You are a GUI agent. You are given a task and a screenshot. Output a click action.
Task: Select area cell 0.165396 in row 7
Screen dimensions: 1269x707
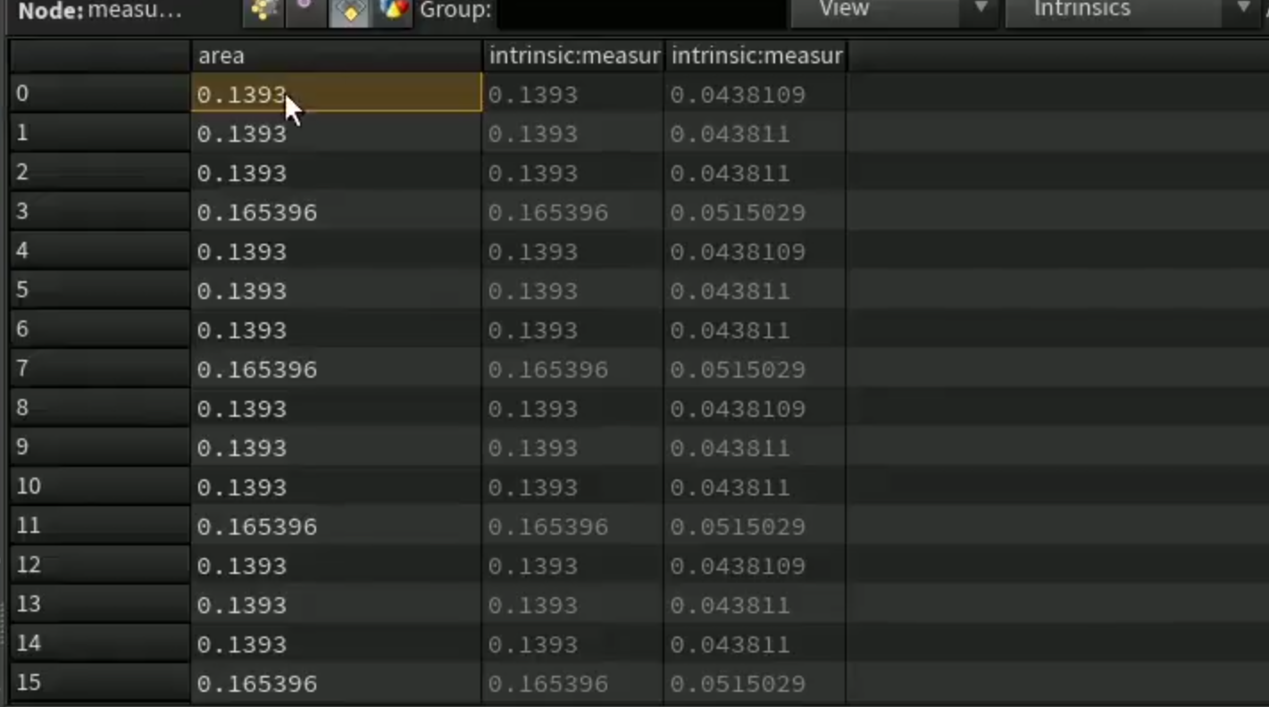click(337, 370)
